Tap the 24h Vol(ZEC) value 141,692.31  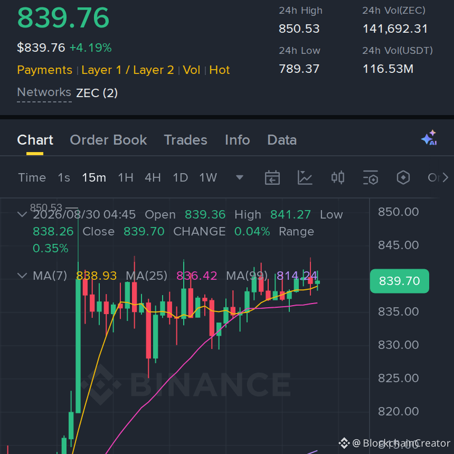pos(395,29)
